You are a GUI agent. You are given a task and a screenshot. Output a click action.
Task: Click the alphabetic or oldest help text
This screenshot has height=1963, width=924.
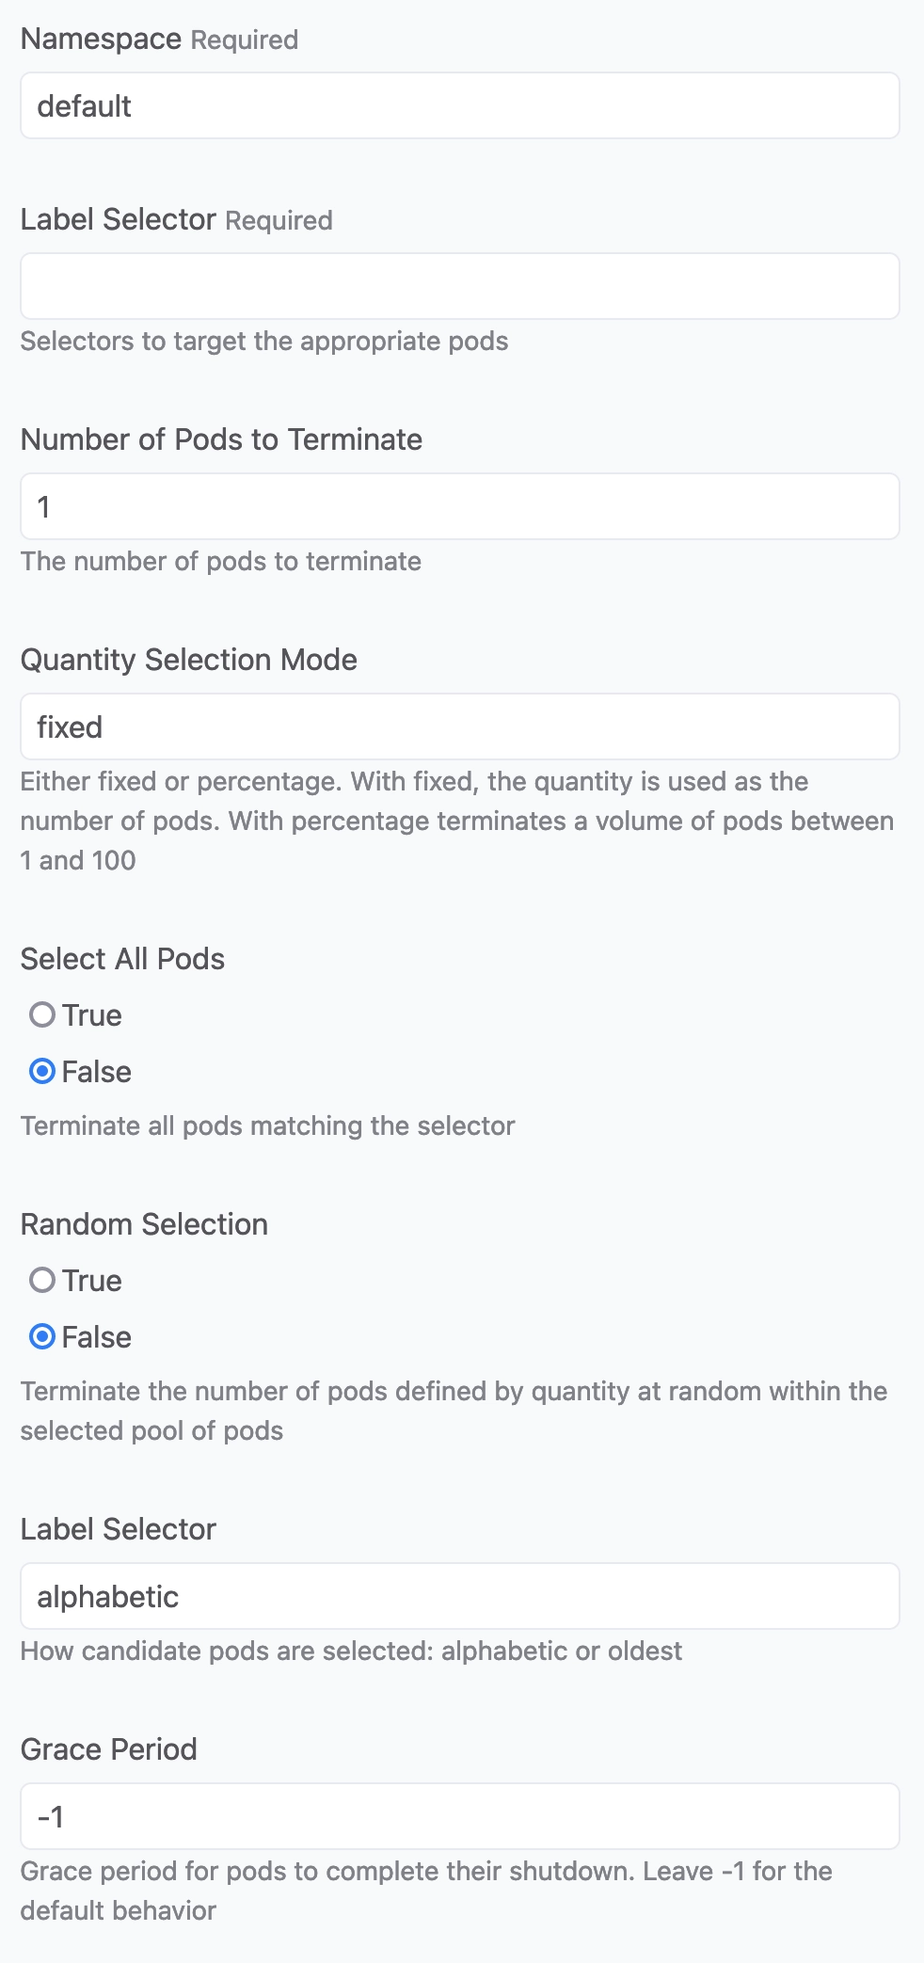point(351,1651)
